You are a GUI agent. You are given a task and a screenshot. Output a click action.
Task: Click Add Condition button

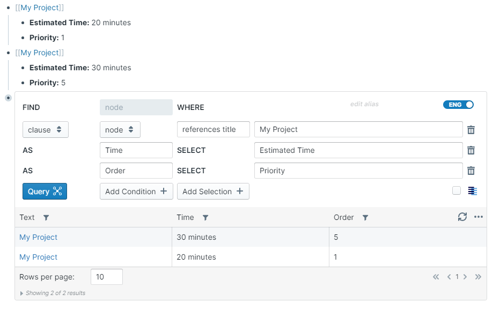pos(136,192)
